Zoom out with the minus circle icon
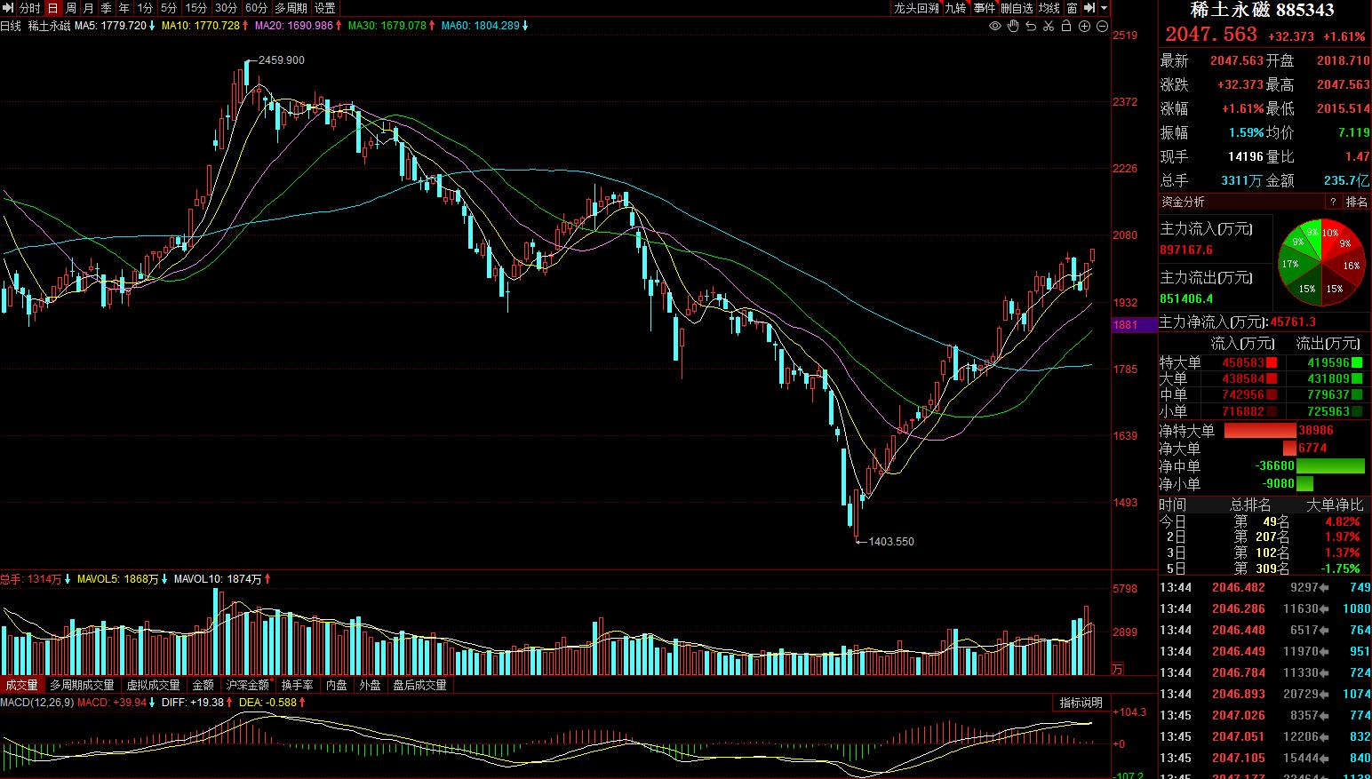Image resolution: width=1372 pixels, height=779 pixels. [1103, 26]
